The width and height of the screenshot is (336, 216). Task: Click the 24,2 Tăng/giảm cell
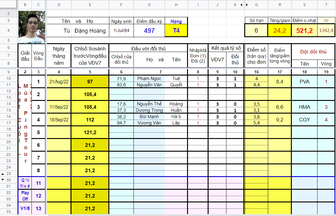pyautogui.click(x=280, y=31)
